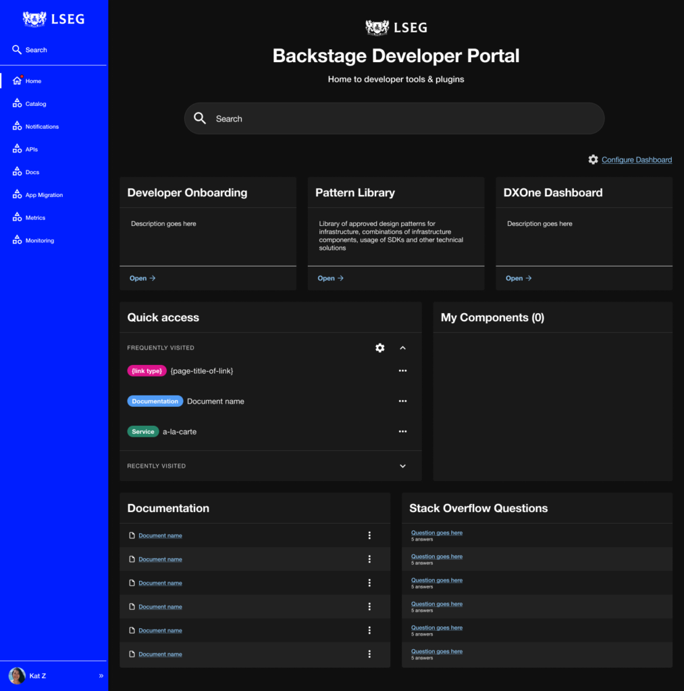Viewport: 684px width, 691px height.
Task: Open kebab menu for first Documentation item
Action: (369, 536)
